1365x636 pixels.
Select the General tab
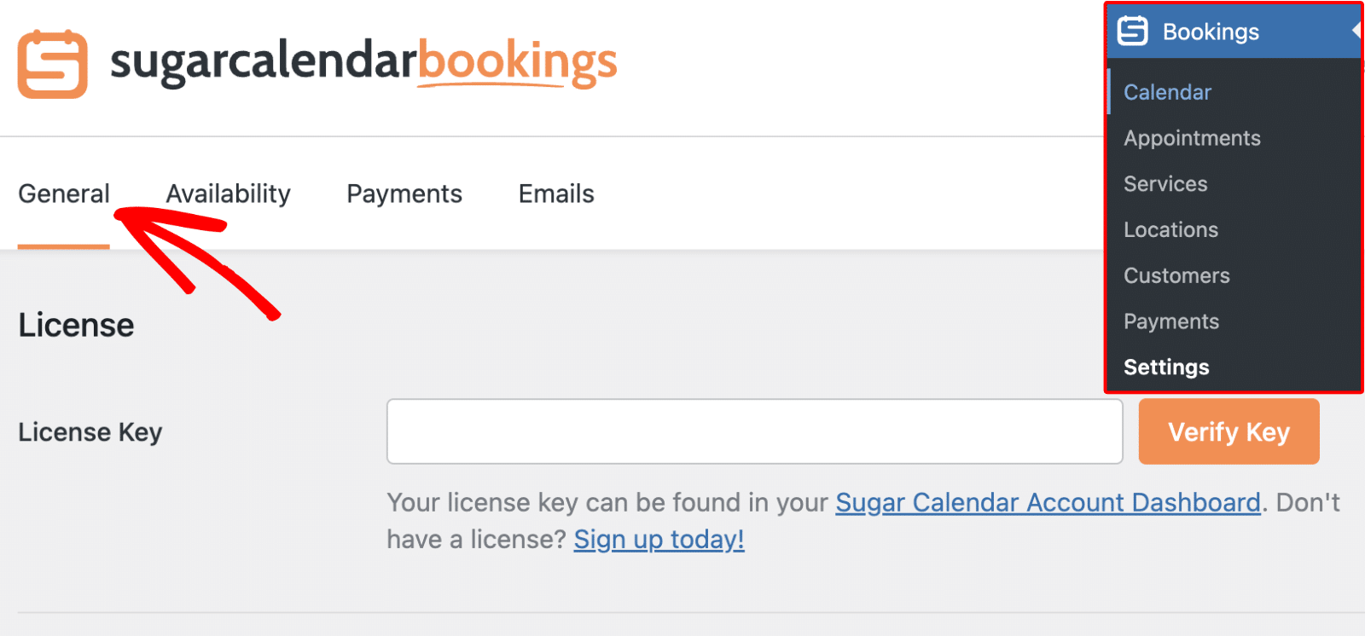(x=63, y=194)
